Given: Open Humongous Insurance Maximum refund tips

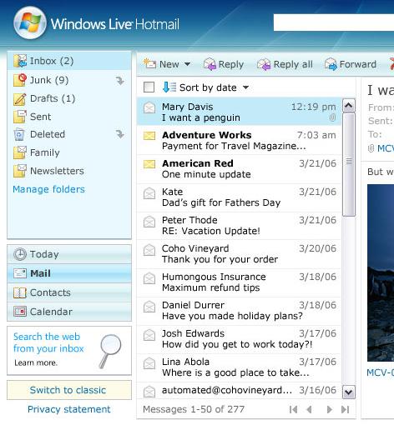Looking at the screenshot, I should pos(240,282).
